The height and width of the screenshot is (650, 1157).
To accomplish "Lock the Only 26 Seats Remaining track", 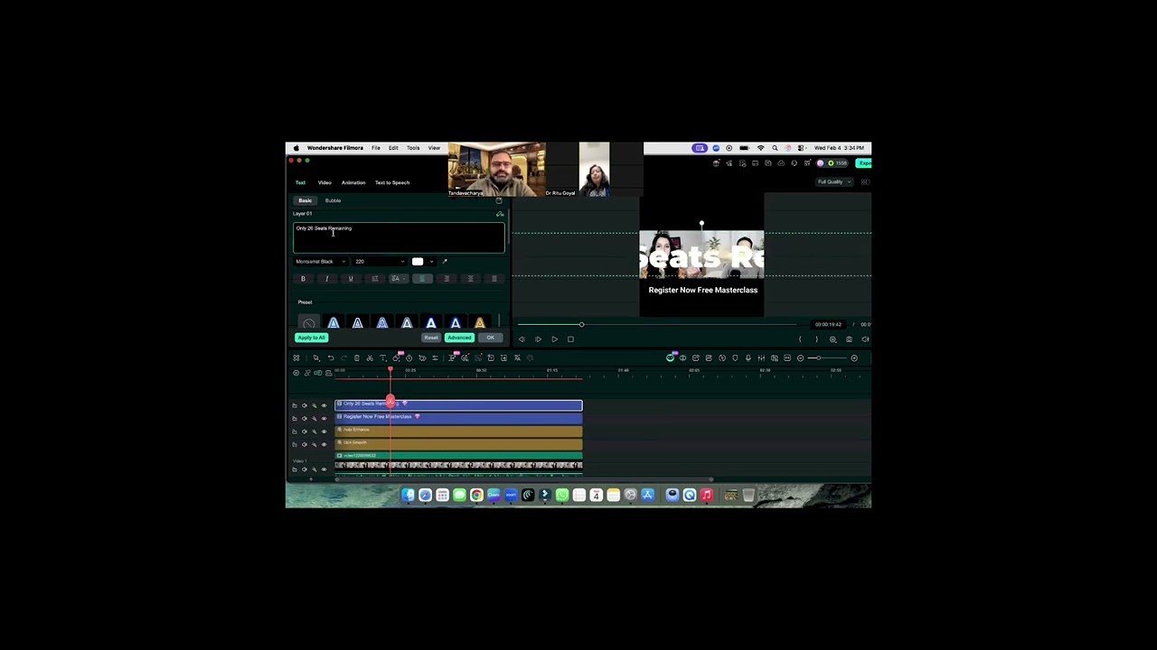I will click(x=294, y=404).
